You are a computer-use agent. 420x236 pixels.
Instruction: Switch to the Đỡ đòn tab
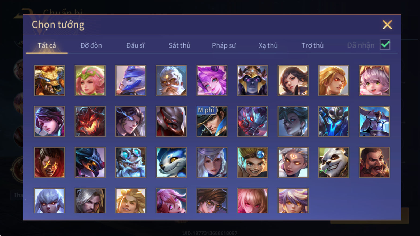(x=91, y=45)
